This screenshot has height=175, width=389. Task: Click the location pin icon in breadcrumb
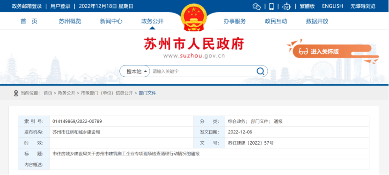point(16,93)
